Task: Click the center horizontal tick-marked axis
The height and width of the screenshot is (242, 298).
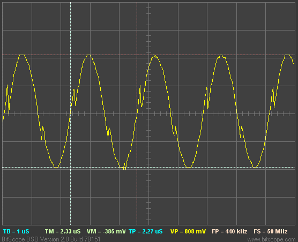Action: click(148, 114)
